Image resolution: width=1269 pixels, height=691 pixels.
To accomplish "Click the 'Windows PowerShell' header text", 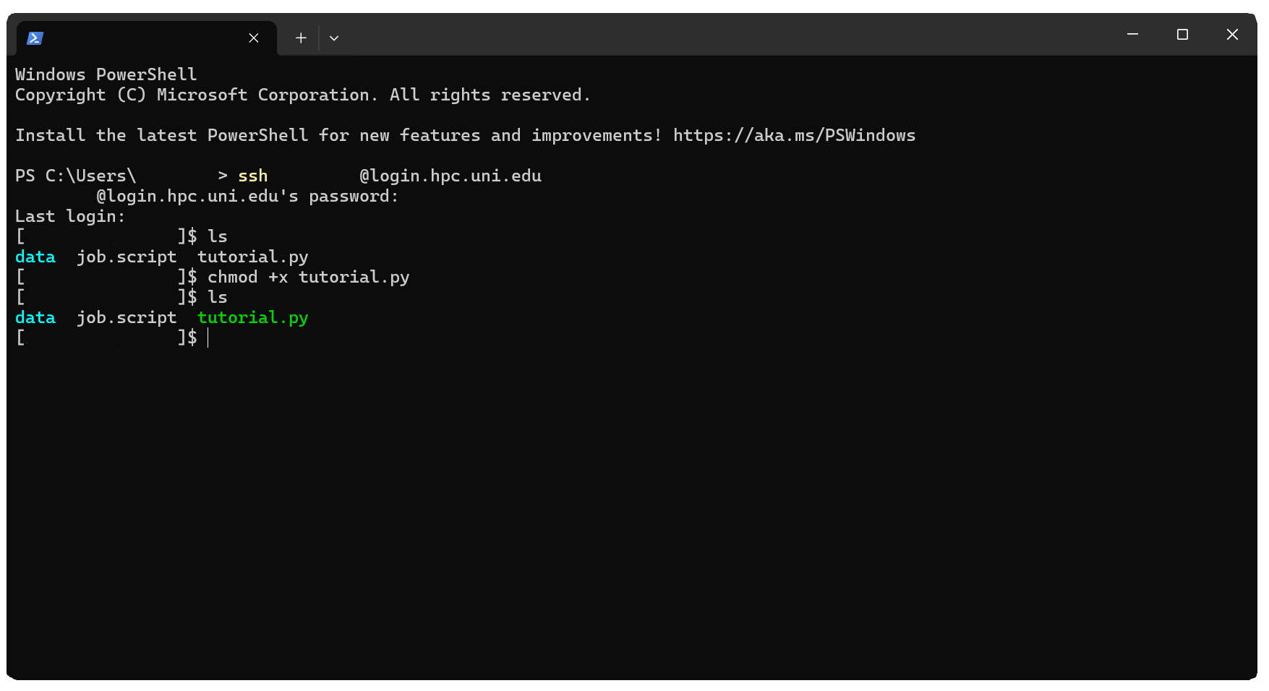I will point(106,75).
